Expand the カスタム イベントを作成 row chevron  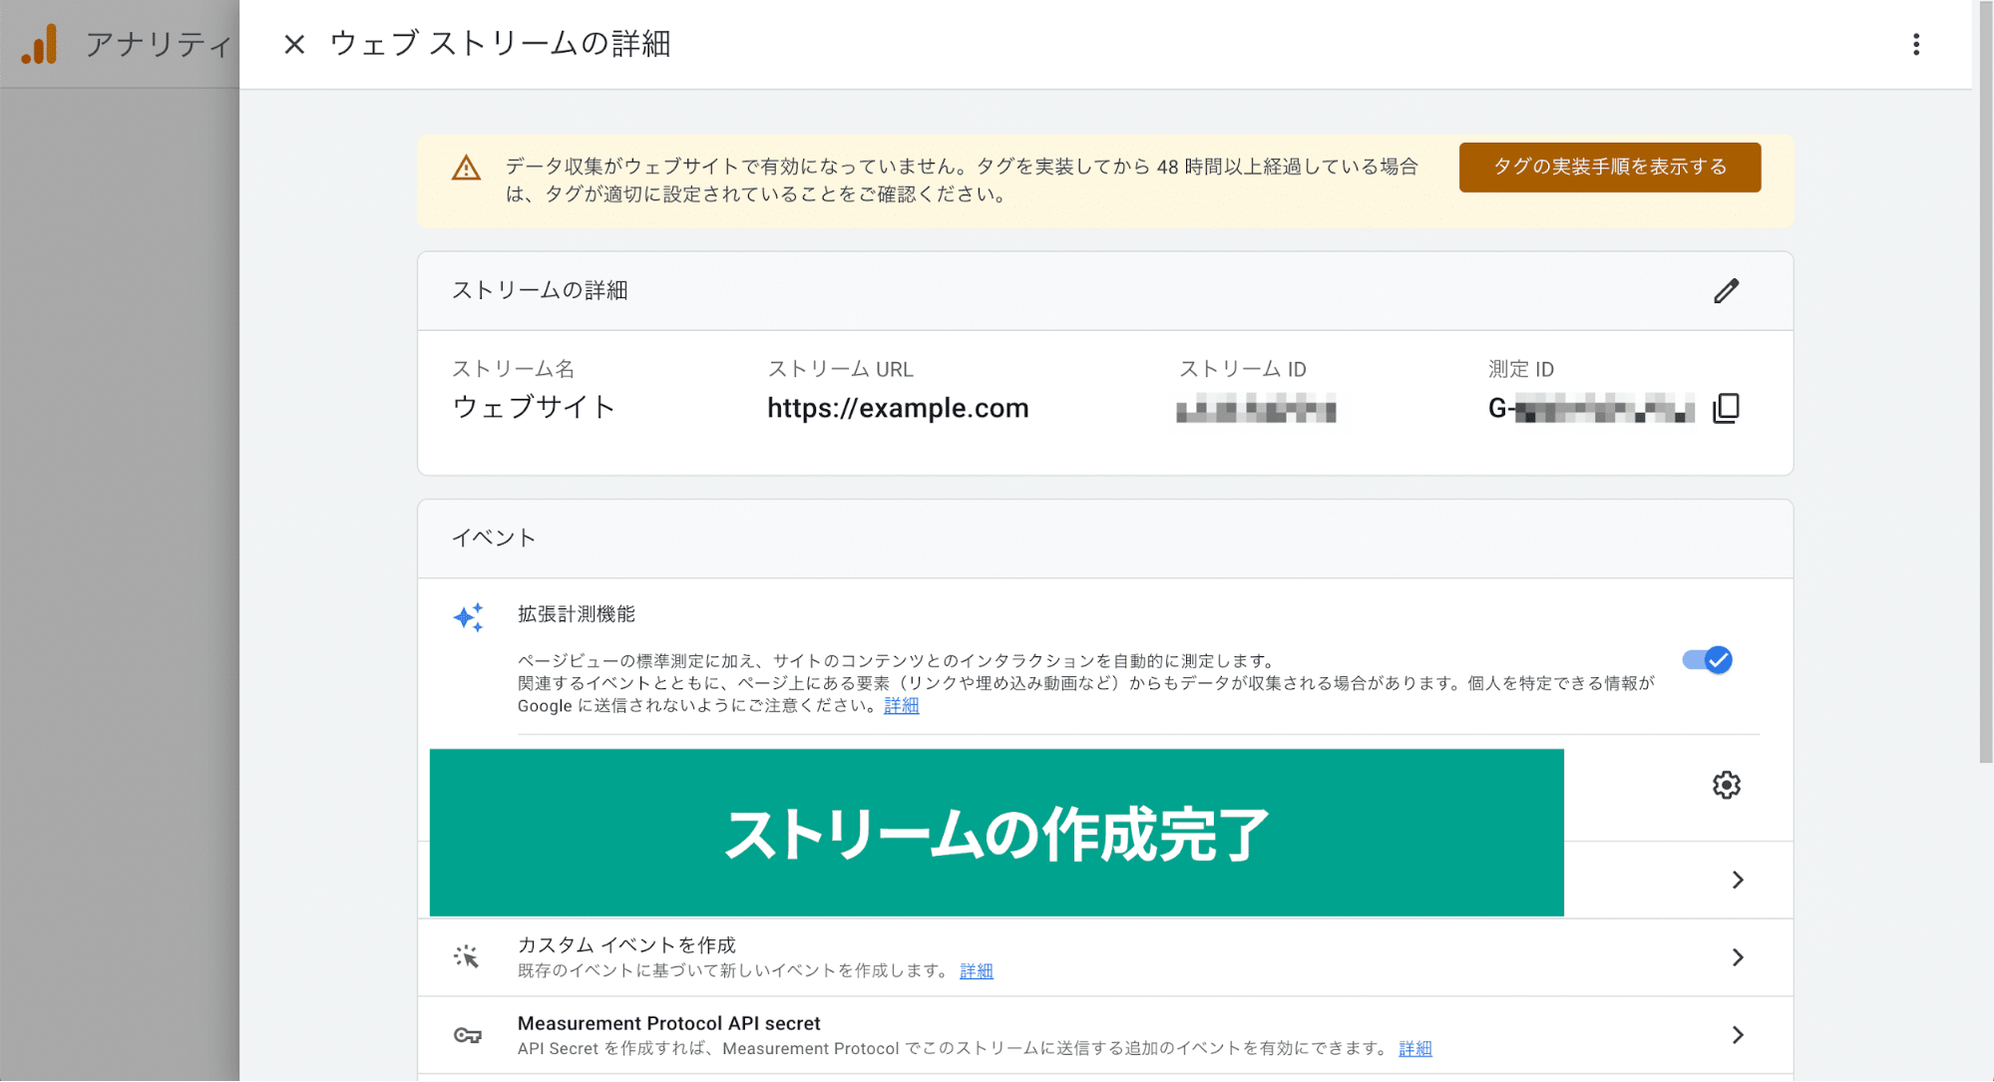[1738, 957]
